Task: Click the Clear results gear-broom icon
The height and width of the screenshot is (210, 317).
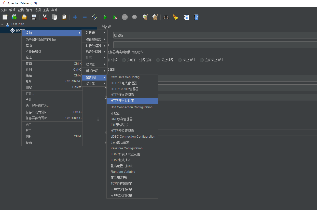Action: pos(145,17)
